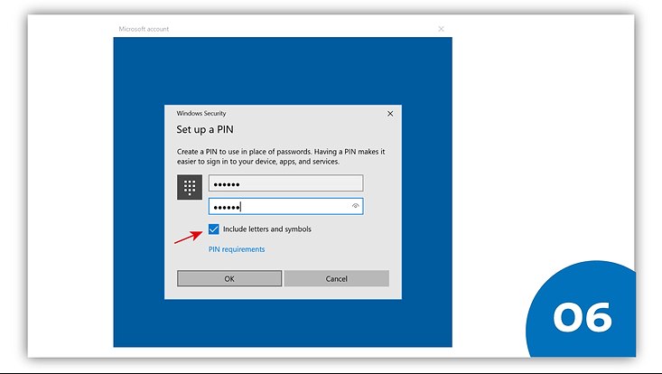This screenshot has width=662, height=374.
Task: Open the PIN requirements link
Action: click(x=237, y=249)
